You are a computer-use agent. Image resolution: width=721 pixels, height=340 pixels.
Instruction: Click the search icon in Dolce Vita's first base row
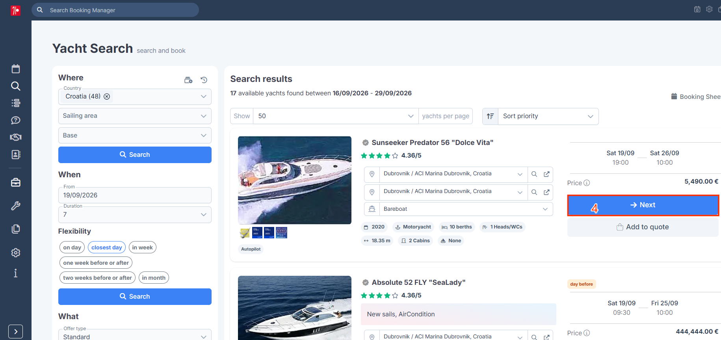click(x=534, y=174)
